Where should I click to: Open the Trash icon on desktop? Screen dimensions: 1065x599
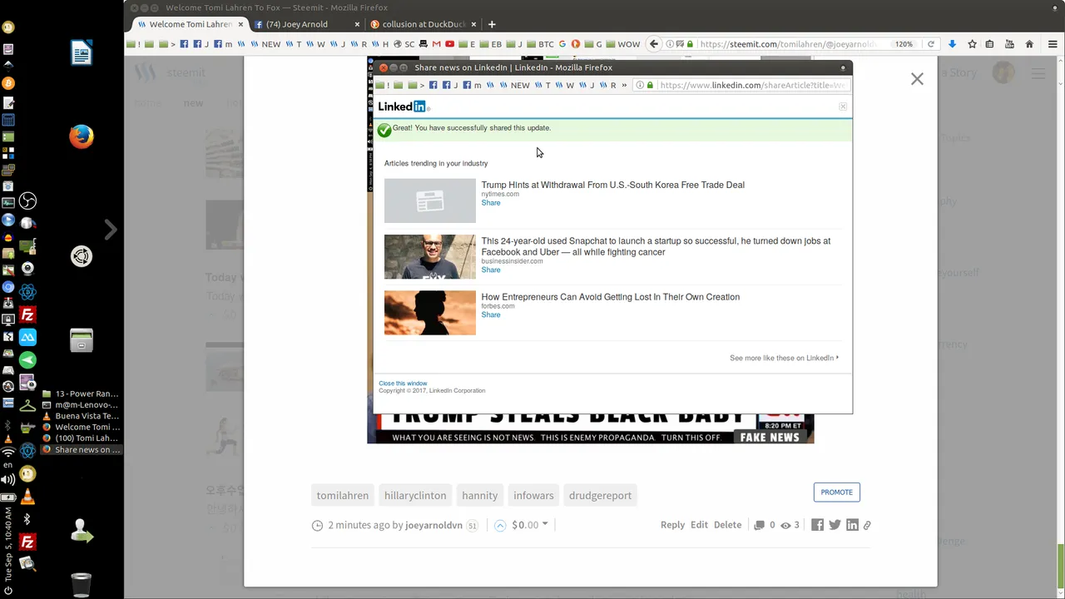(x=82, y=585)
